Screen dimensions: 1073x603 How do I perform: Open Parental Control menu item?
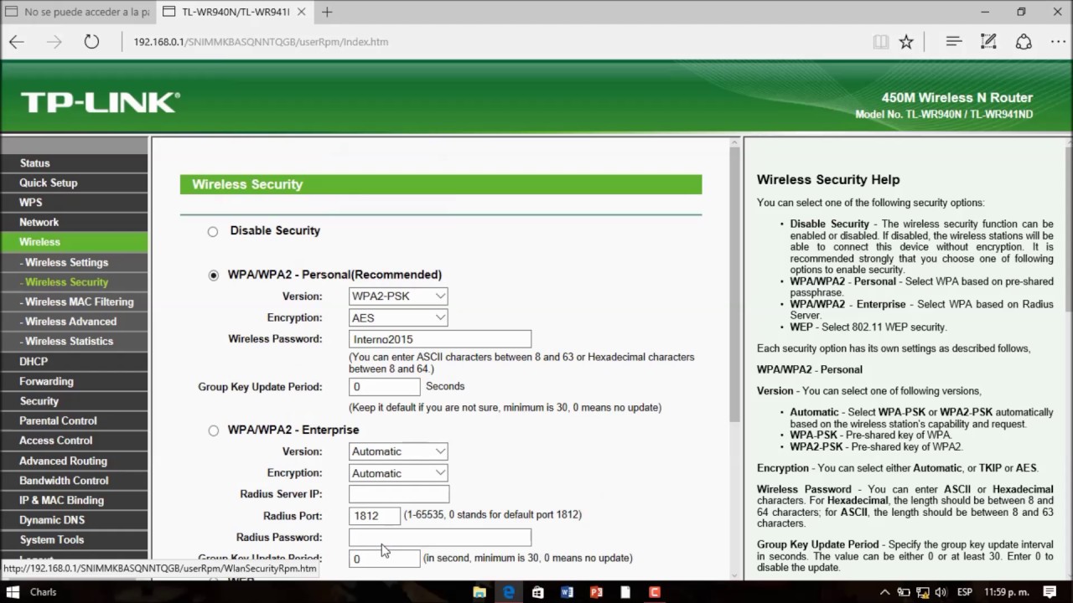click(x=58, y=421)
